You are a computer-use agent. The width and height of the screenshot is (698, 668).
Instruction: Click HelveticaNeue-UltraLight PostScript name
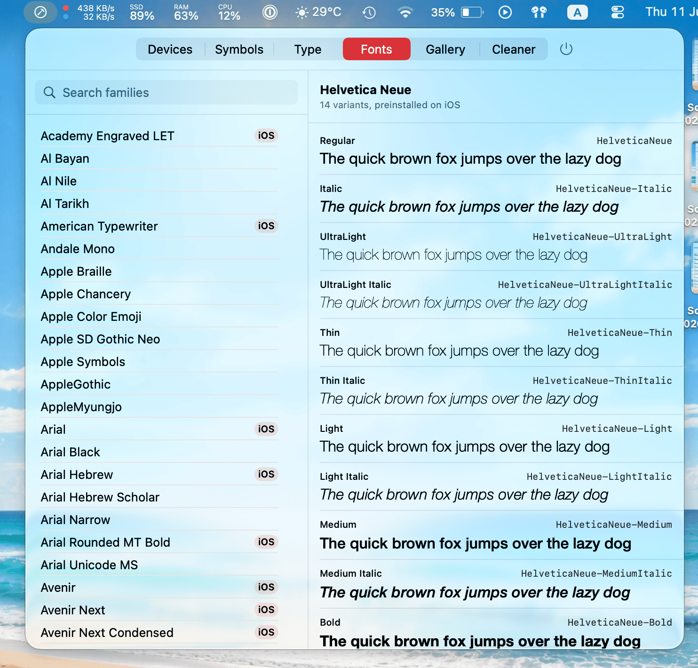click(602, 237)
